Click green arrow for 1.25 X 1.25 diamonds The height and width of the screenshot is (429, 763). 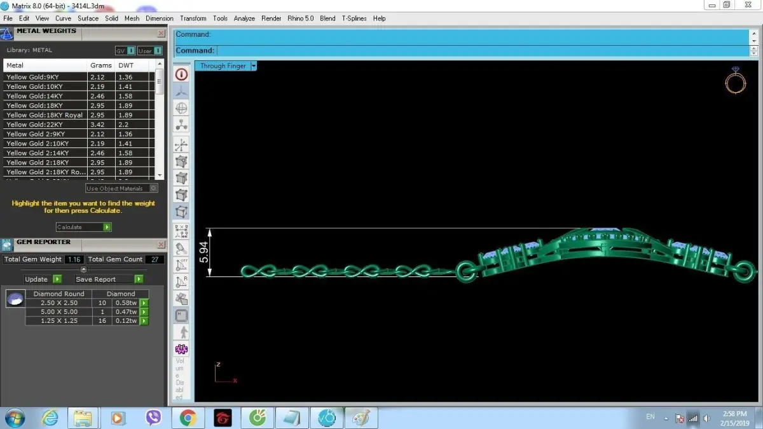pyautogui.click(x=144, y=321)
